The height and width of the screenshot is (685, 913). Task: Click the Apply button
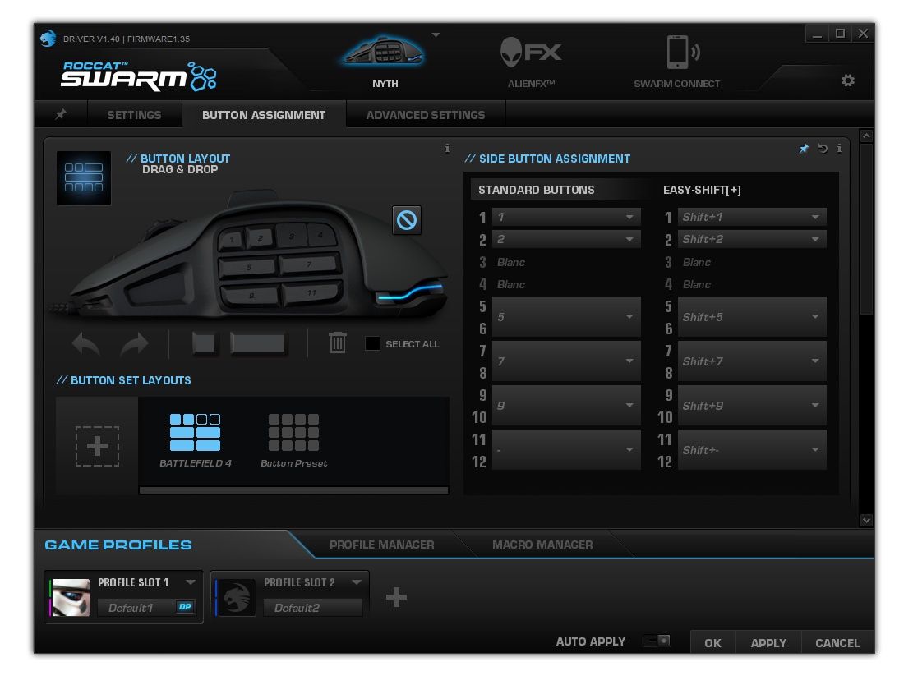pyautogui.click(x=768, y=642)
